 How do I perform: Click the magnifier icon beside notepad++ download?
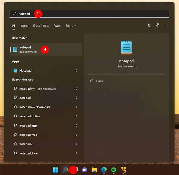(x=15, y=107)
